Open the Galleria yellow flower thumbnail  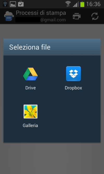[30, 112]
